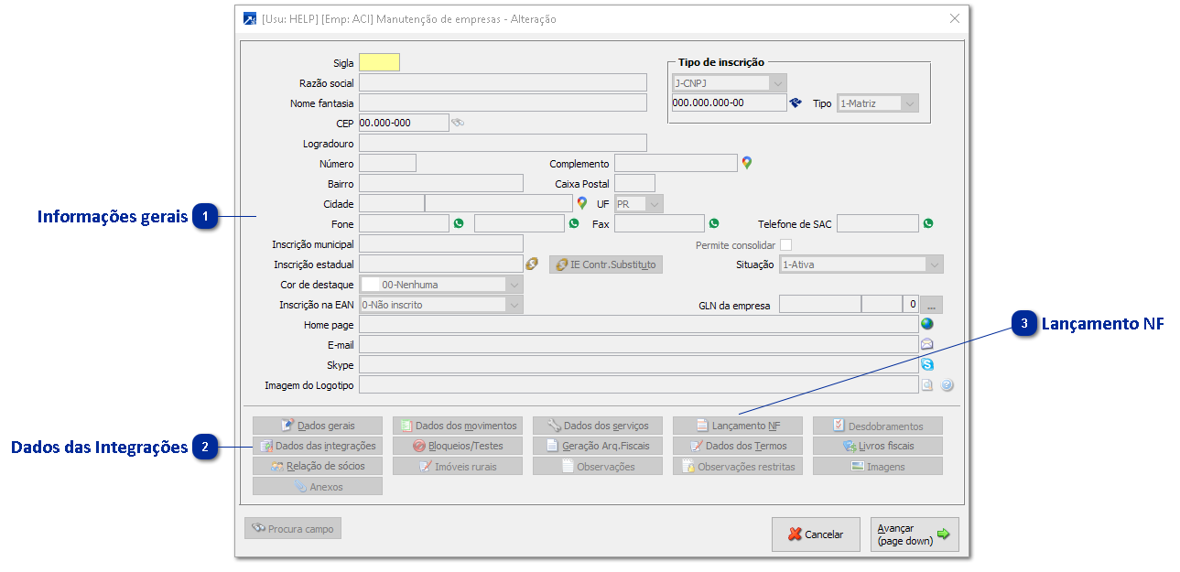The image size is (1180, 572).
Task: Expand the Situação dropdown
Action: 934,264
